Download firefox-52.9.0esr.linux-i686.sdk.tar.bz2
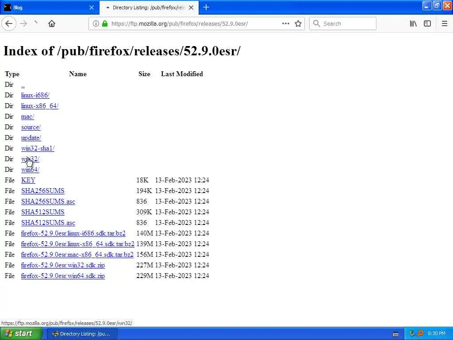Image resolution: width=453 pixels, height=340 pixels. click(x=73, y=233)
